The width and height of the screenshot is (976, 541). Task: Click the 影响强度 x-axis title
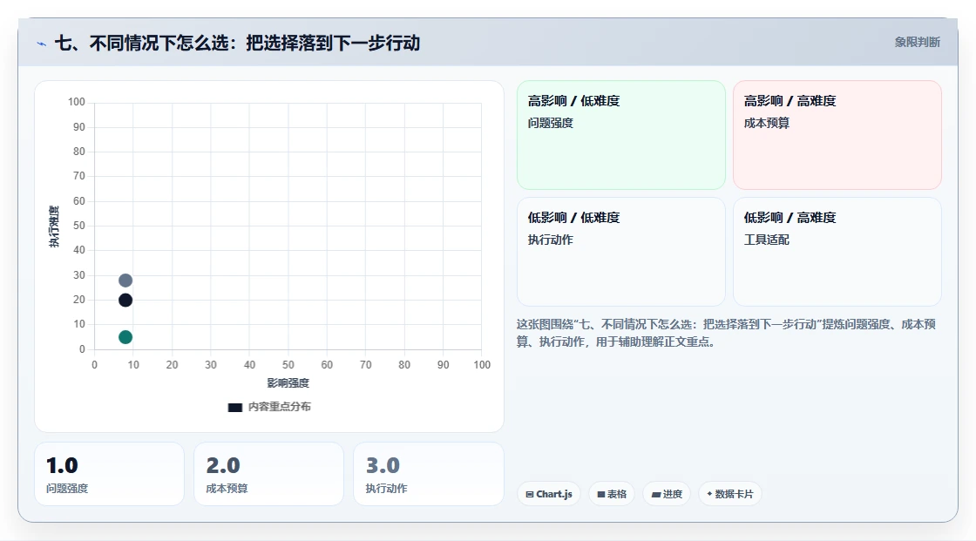coord(288,382)
